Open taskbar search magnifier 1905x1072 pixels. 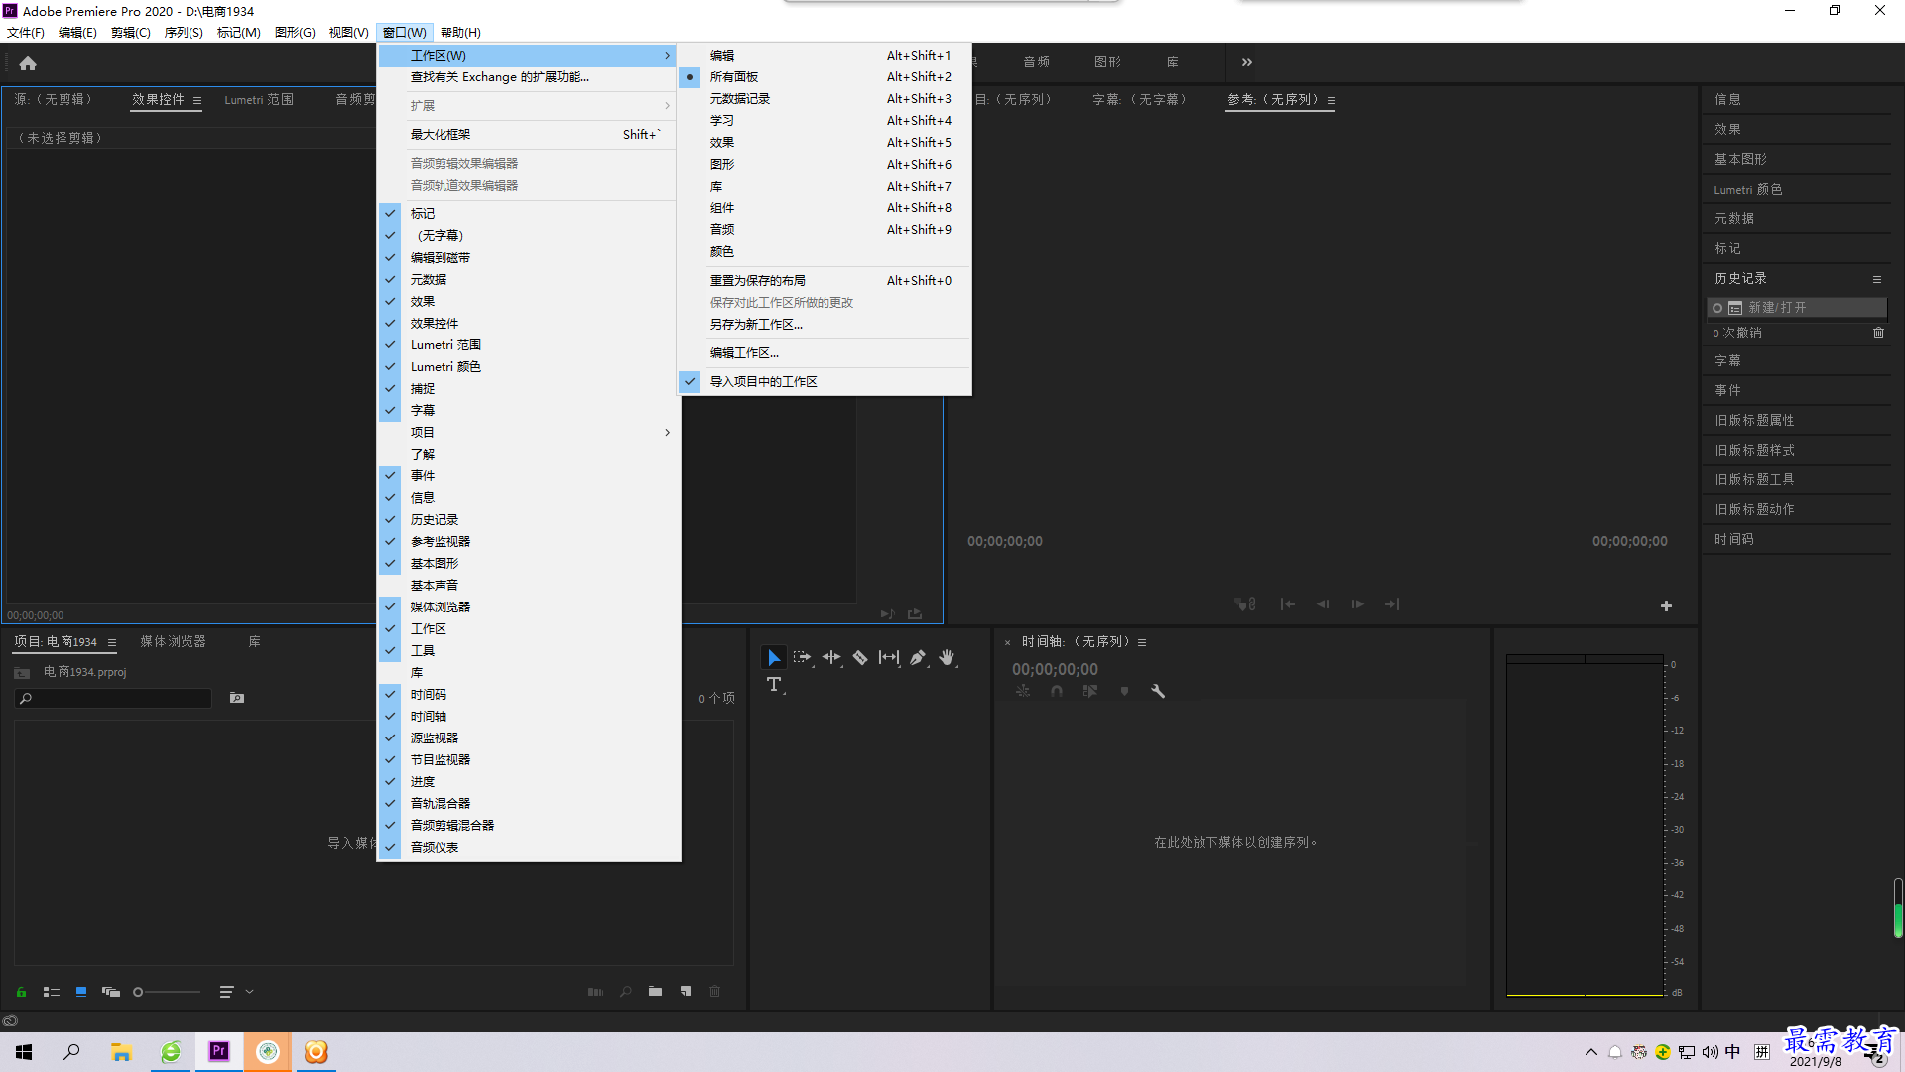pyautogui.click(x=71, y=1052)
